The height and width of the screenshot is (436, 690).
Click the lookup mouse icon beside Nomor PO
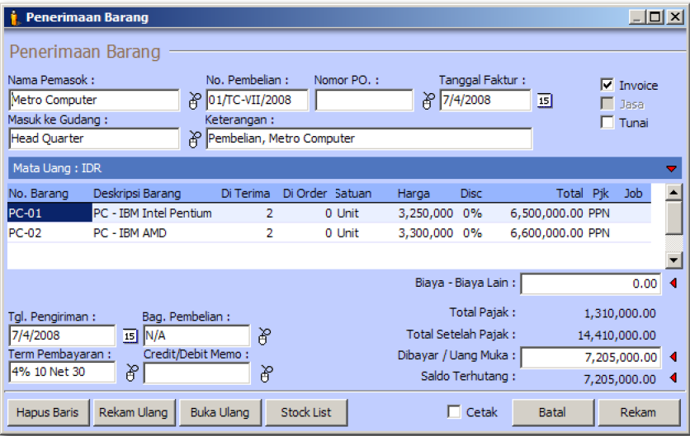(x=428, y=101)
